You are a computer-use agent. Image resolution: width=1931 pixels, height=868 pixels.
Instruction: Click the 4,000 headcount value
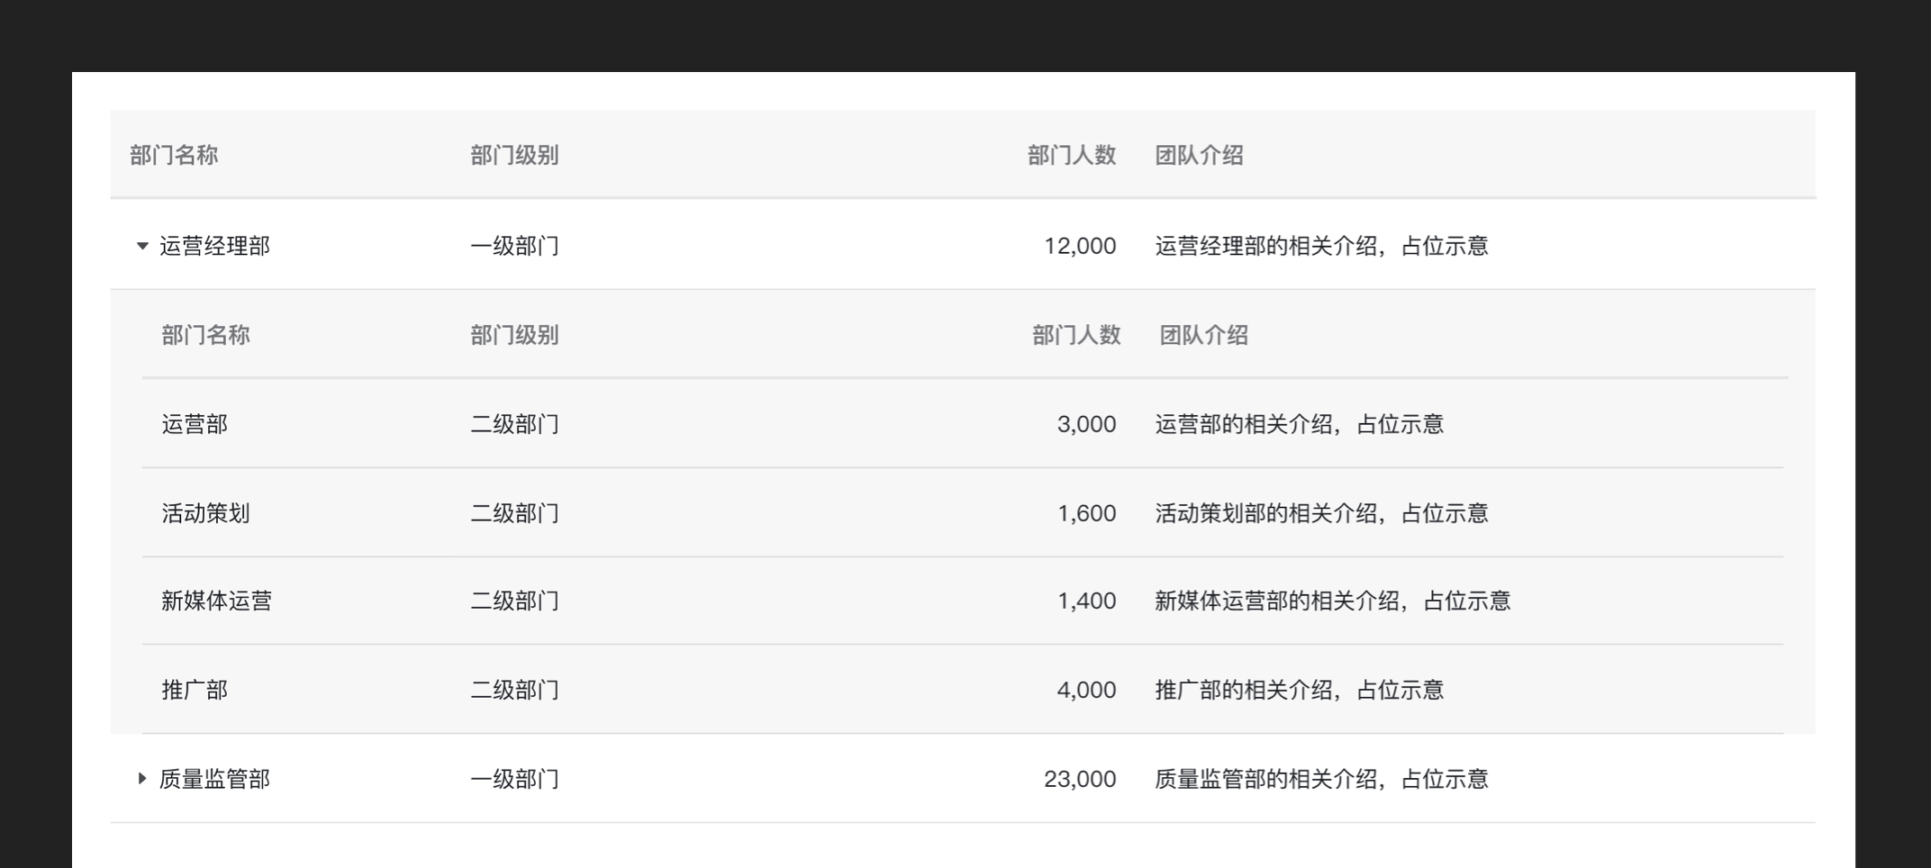pyautogui.click(x=1086, y=690)
